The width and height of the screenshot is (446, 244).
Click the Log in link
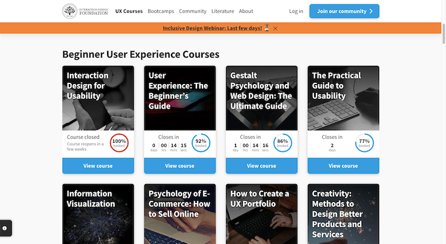click(x=296, y=11)
